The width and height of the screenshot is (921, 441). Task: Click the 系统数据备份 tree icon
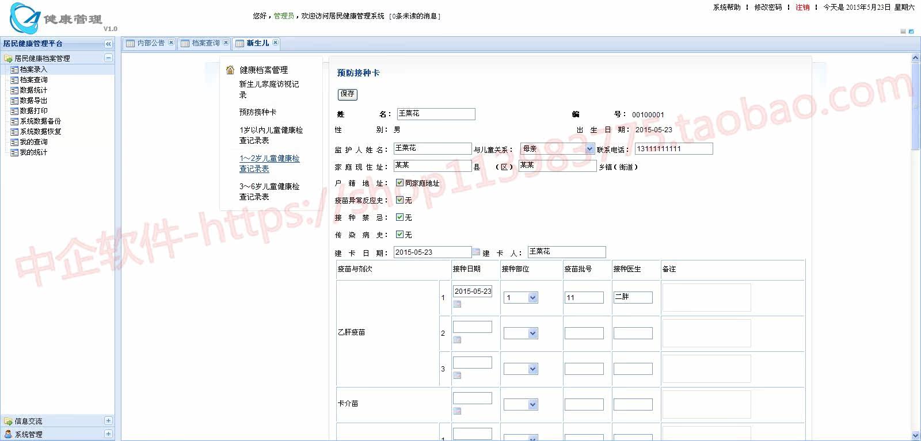(14, 121)
